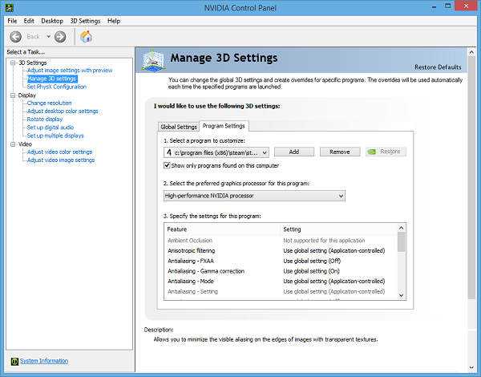The width and height of the screenshot is (481, 377).
Task: Open the preferred graphics processor dropdown
Action: 340,196
